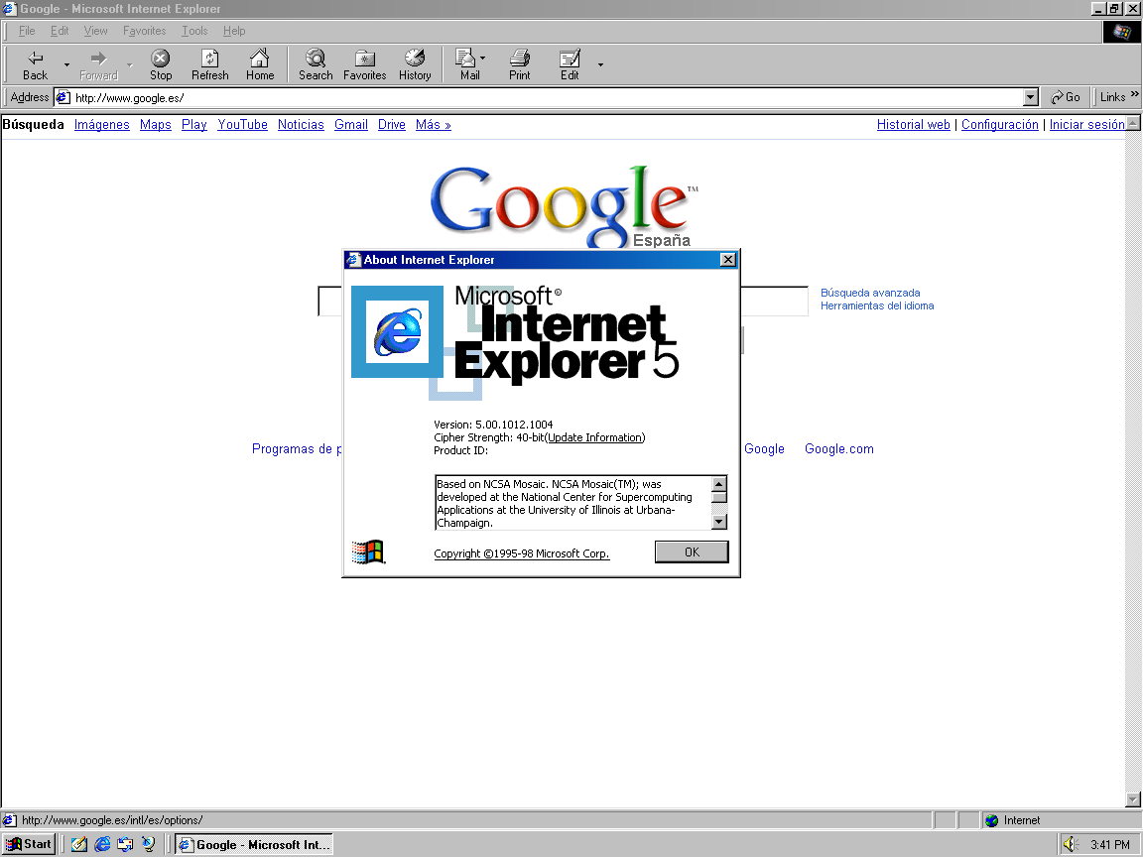1143x857 pixels.
Task: Click the Iniciar sesión link
Action: click(x=1086, y=125)
